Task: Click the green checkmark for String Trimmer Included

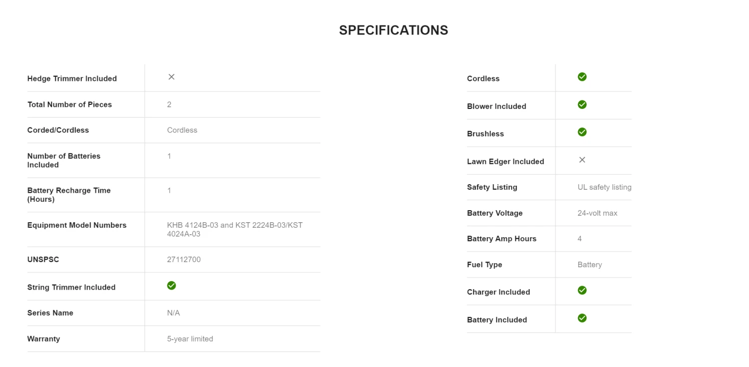Action: tap(171, 286)
